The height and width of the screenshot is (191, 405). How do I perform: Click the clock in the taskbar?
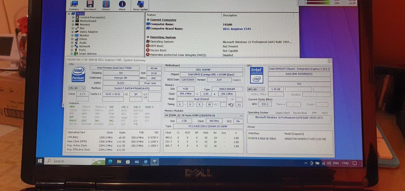tap(345, 163)
